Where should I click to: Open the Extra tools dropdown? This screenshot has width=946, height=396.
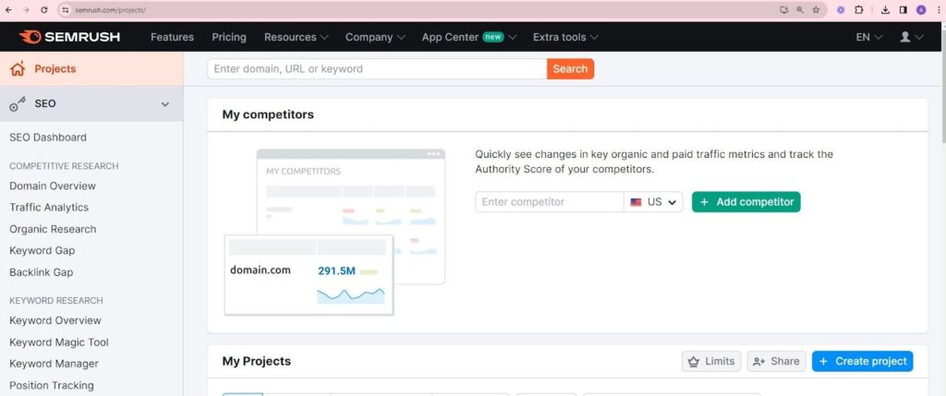(x=565, y=37)
